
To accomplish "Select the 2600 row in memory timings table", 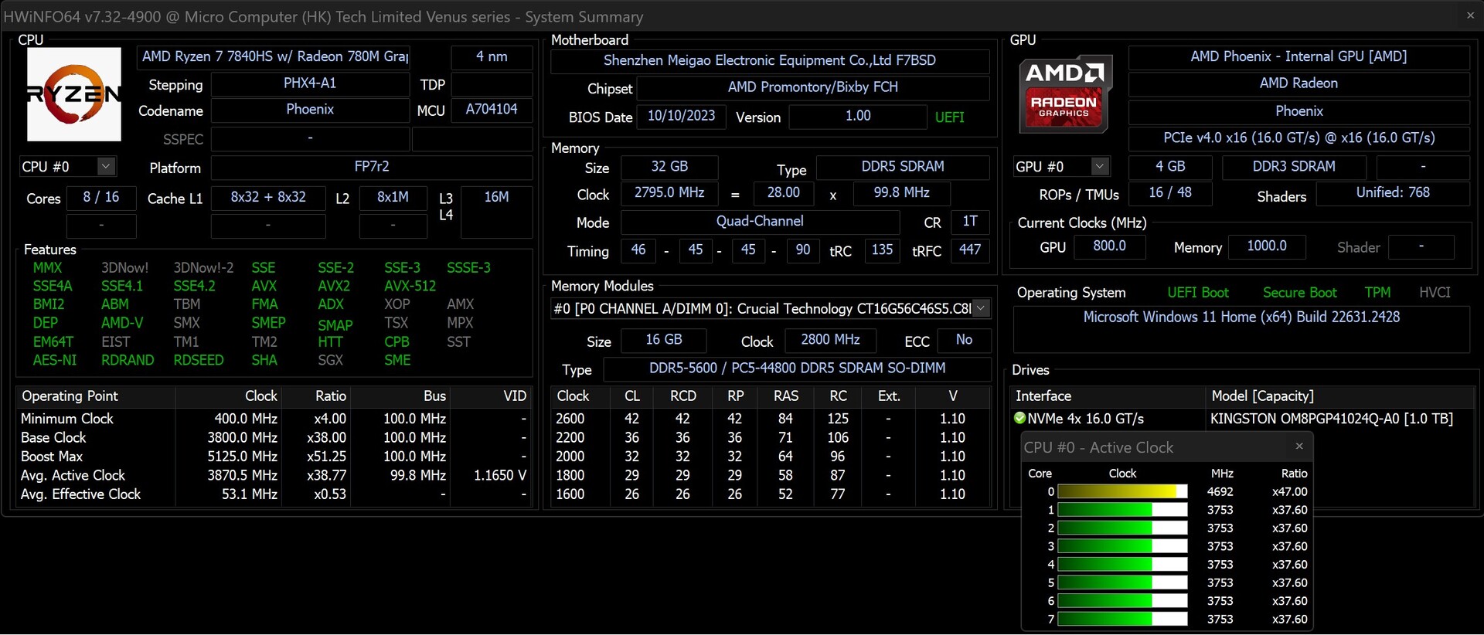I will click(x=770, y=419).
